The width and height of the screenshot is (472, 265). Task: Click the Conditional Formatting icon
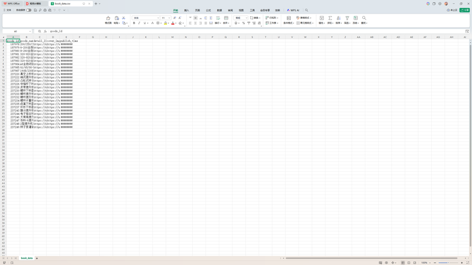pyautogui.click(x=289, y=18)
